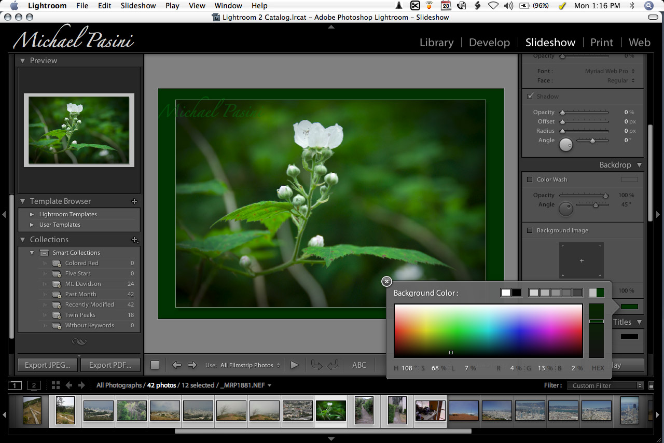Open the Slideshow menu in menu bar

(138, 6)
